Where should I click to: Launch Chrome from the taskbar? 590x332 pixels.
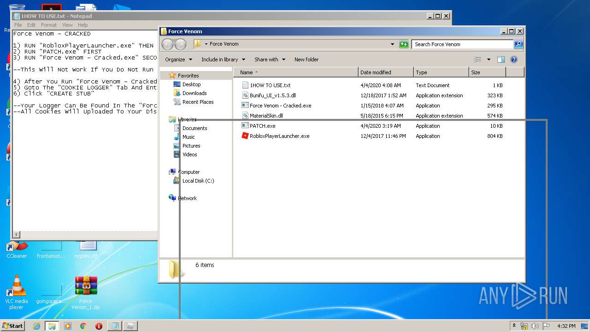pyautogui.click(x=83, y=326)
